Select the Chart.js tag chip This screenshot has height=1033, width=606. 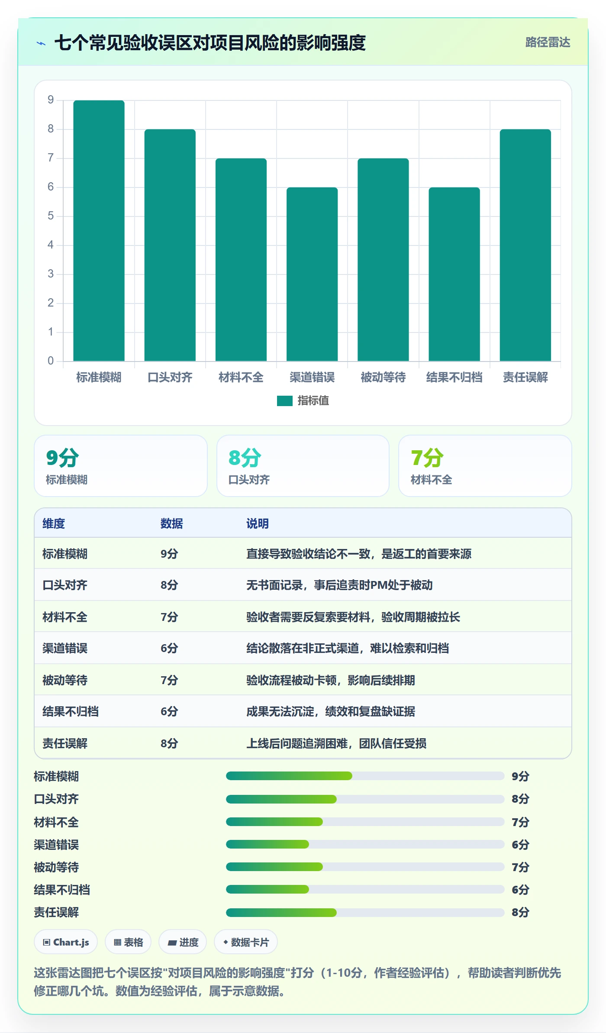66,942
